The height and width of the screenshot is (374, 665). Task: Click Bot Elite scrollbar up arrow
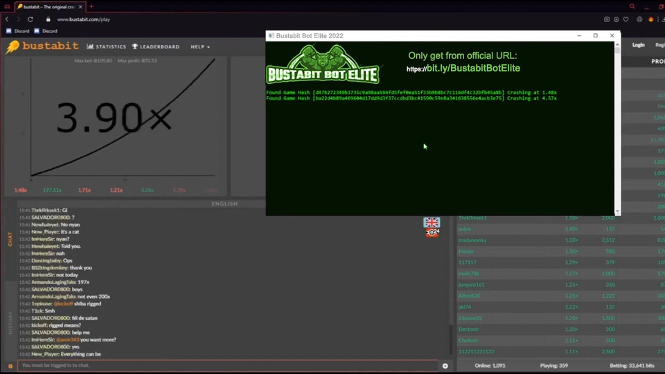[617, 44]
